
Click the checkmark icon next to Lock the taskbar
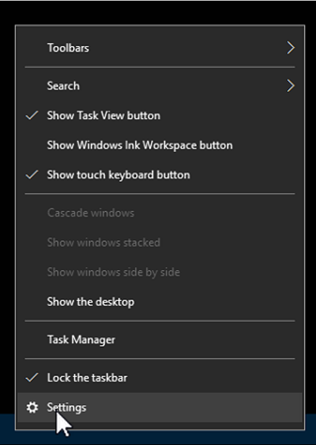(32, 377)
